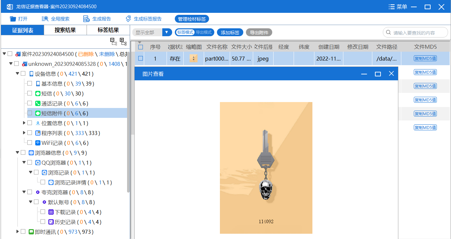Viewport: 451px width, 239px height.
Task: Open the 显示全部 filter dropdown
Action: pyautogui.click(x=167, y=32)
